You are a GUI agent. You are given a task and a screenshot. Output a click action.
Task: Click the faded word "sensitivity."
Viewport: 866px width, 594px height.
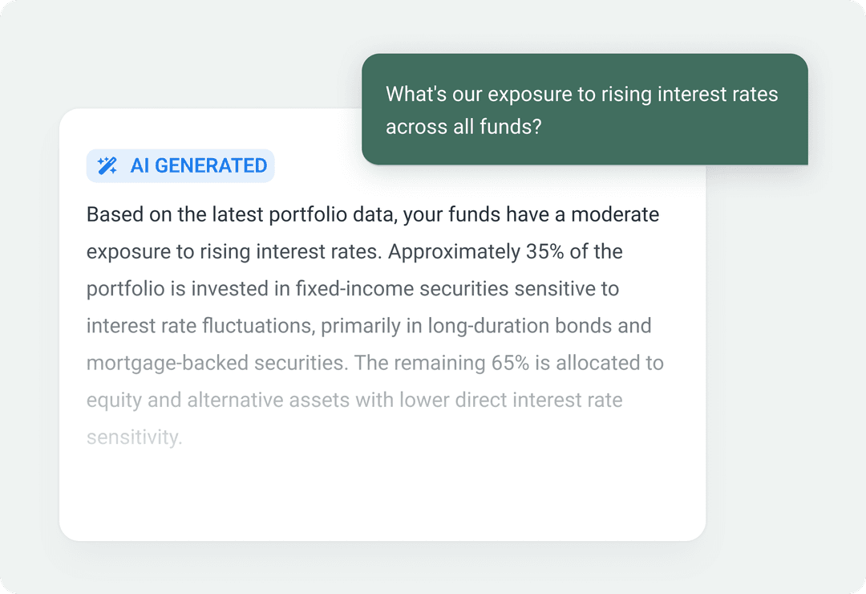click(135, 437)
